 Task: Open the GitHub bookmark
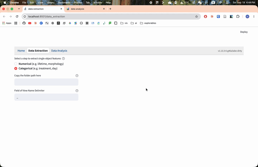click(x=24, y=23)
